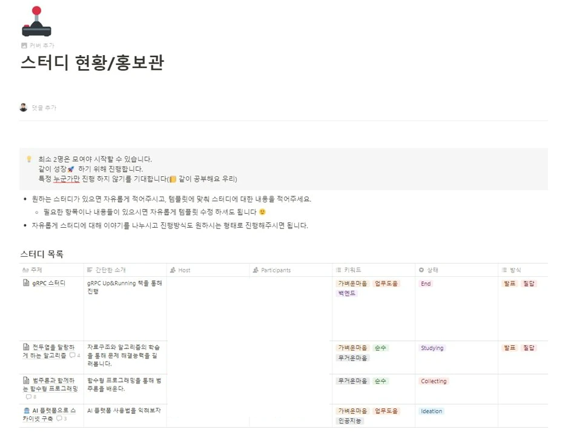Click the red End status tag
Image resolution: width=568 pixels, height=438 pixels.
(x=426, y=283)
